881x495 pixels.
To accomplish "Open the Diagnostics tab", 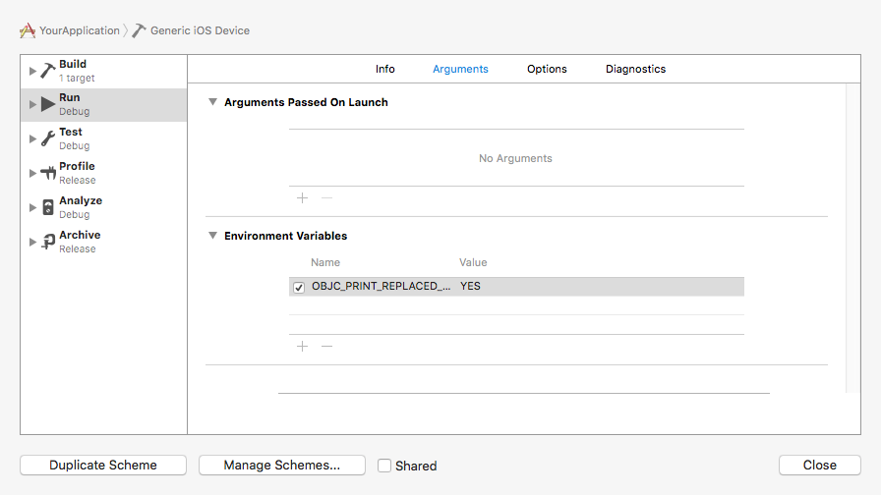I will 635,69.
